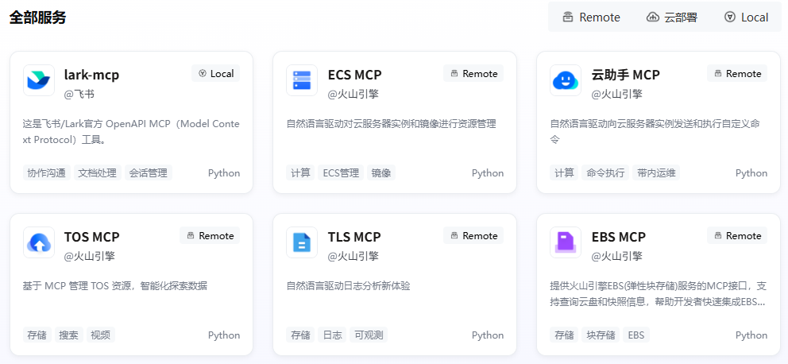
Task: Select the 日志 tag
Action: [332, 335]
